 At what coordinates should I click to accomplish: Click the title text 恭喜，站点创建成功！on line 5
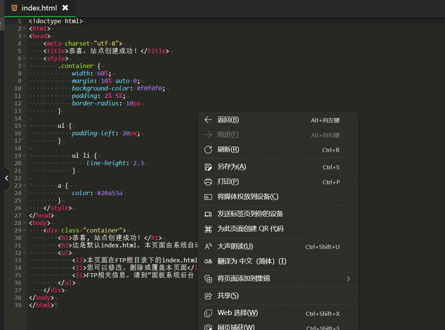pos(103,51)
